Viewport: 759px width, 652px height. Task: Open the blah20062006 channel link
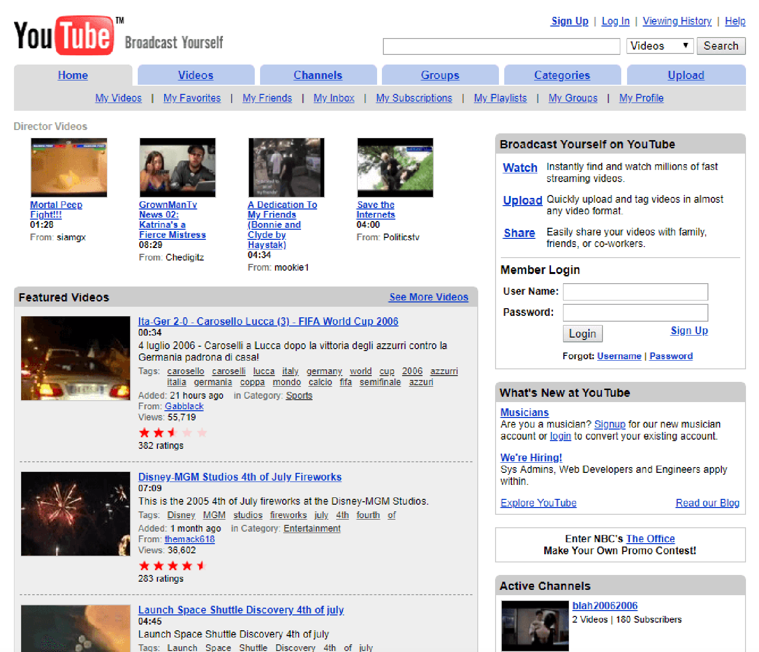[605, 606]
